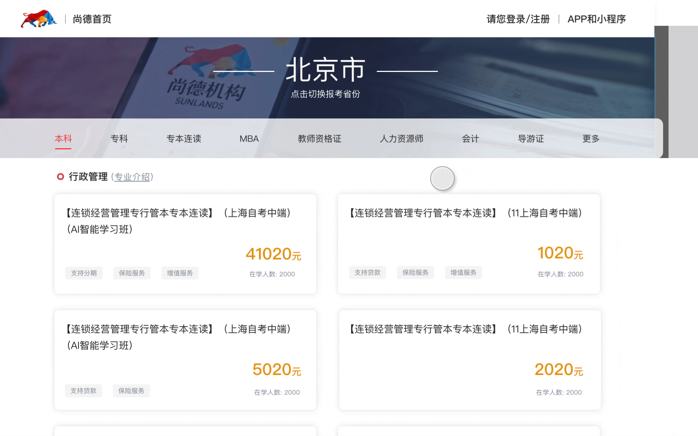698x436 pixels.
Task: Select the 本科 tab
Action: (63, 138)
